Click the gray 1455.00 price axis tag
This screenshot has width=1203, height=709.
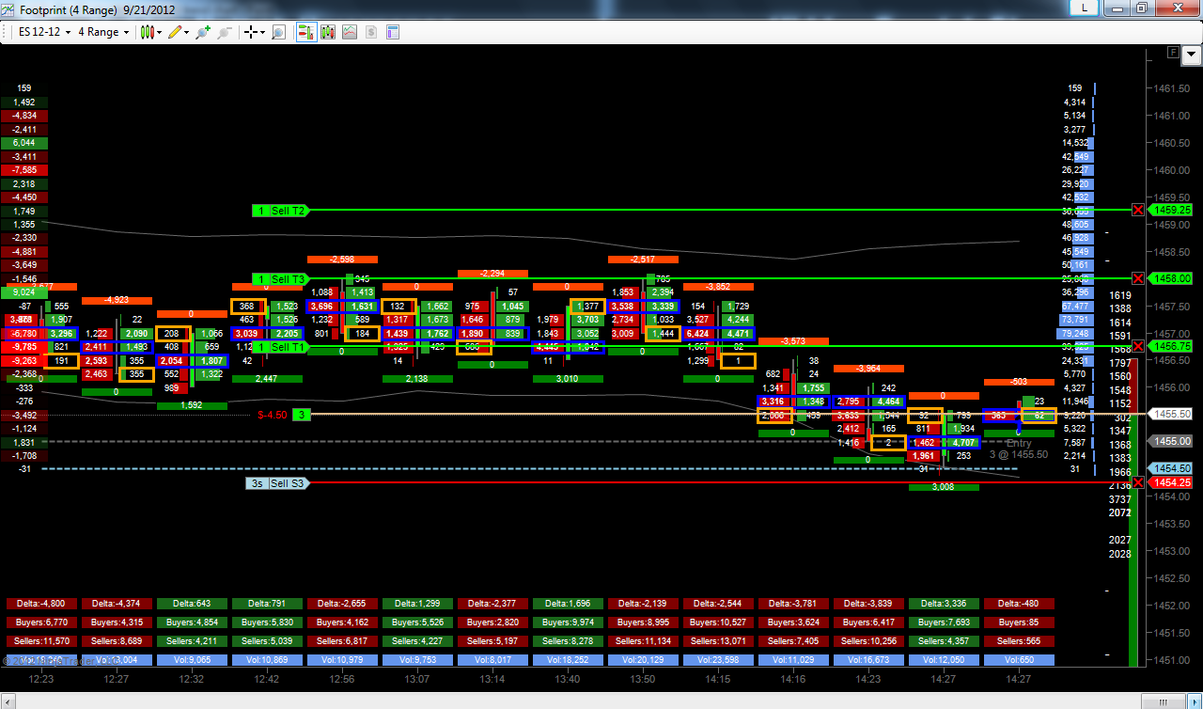(x=1169, y=441)
